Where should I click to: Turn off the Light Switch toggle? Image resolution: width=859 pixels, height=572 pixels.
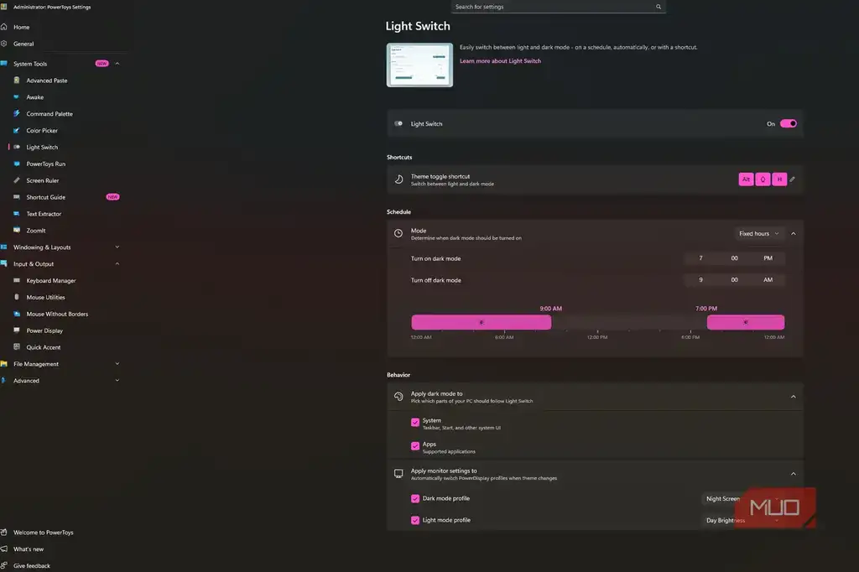pos(789,123)
